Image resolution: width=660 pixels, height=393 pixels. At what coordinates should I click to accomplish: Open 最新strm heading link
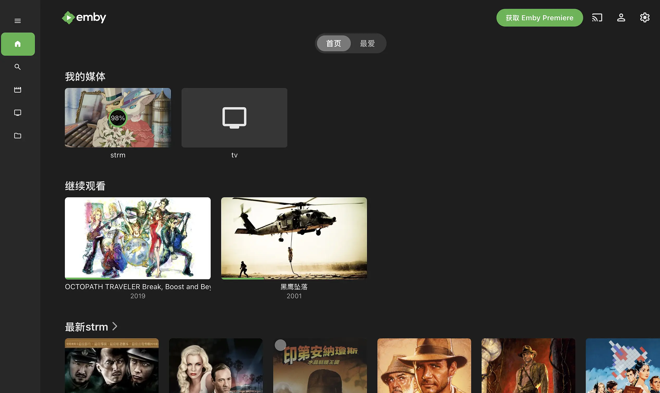pos(86,327)
